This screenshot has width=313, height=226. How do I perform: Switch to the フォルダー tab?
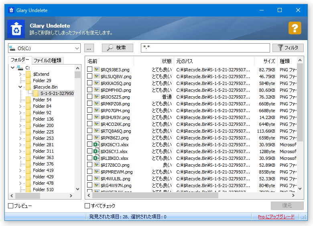20,60
